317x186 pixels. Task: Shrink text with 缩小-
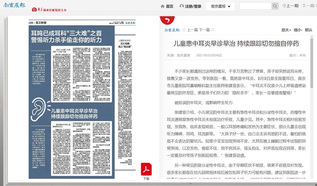pos(298,30)
